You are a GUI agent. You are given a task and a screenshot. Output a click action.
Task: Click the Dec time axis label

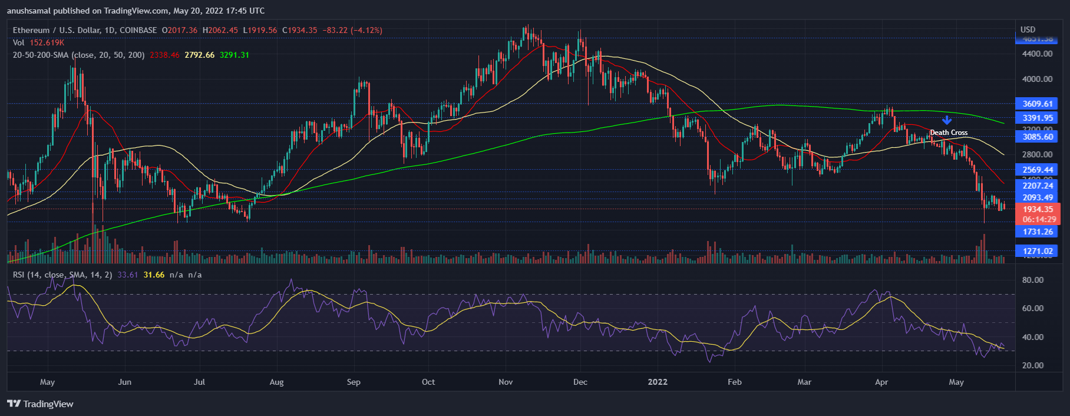tap(580, 382)
